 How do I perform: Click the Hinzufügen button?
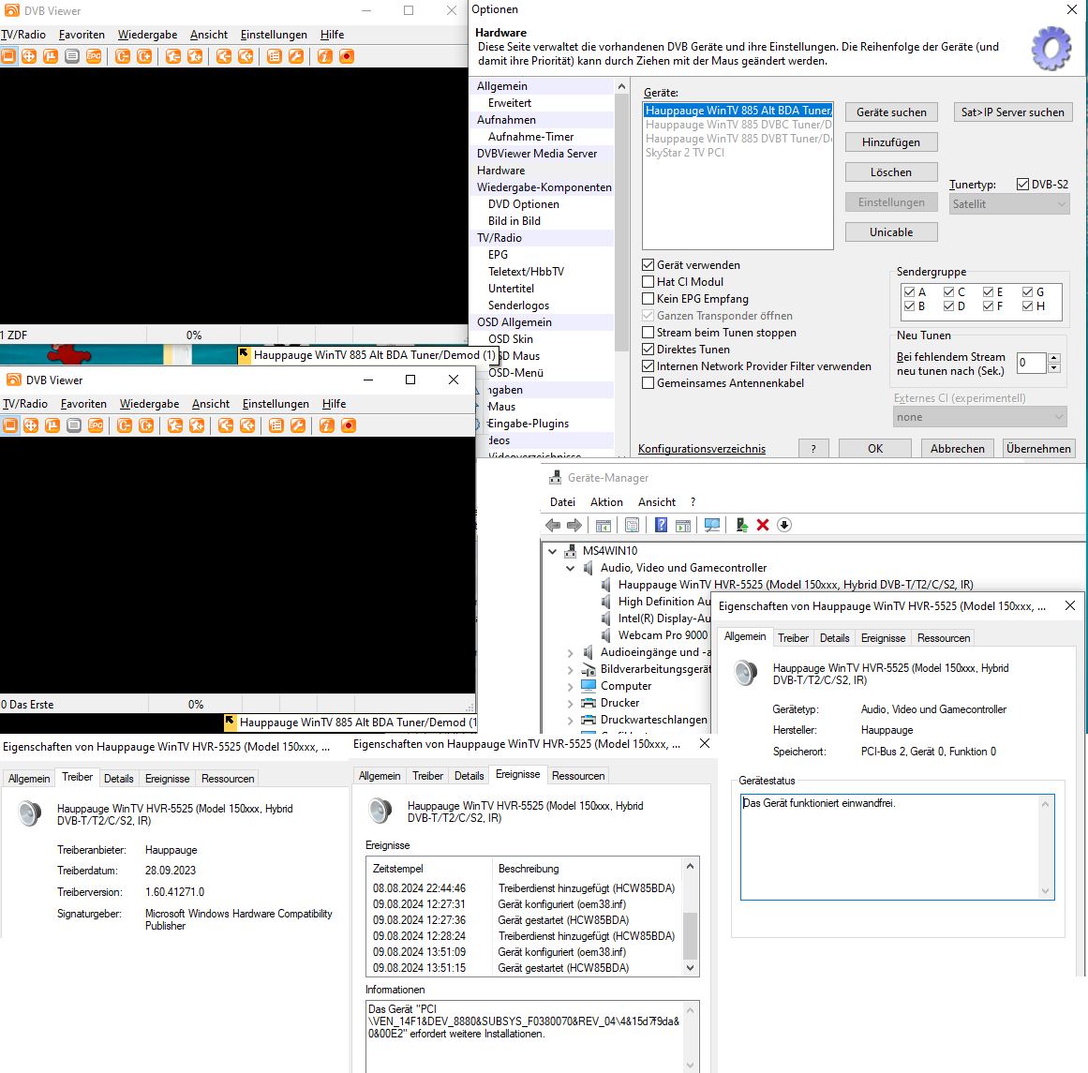coord(891,142)
